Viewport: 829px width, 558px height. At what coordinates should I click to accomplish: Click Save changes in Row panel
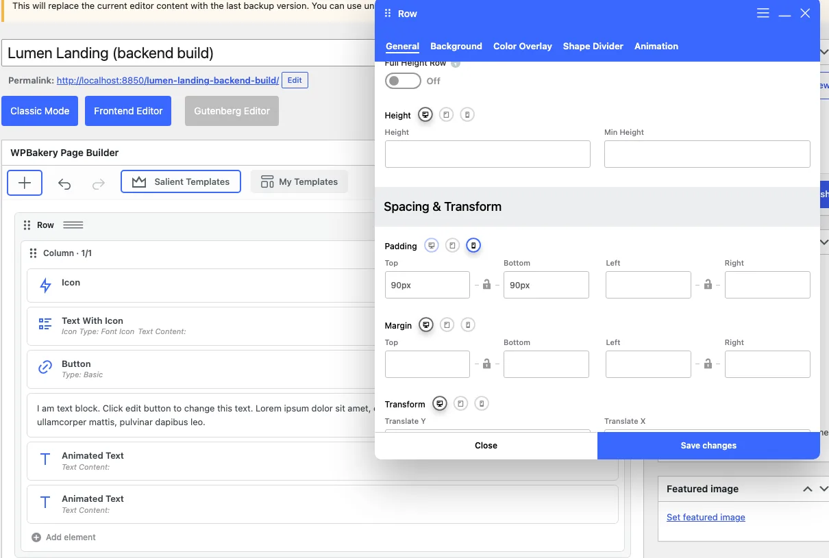pyautogui.click(x=708, y=445)
